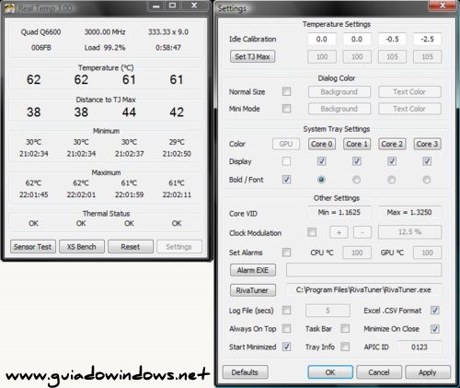Uncheck Display for Core 2
This screenshot has height=388, width=460.
(392, 161)
